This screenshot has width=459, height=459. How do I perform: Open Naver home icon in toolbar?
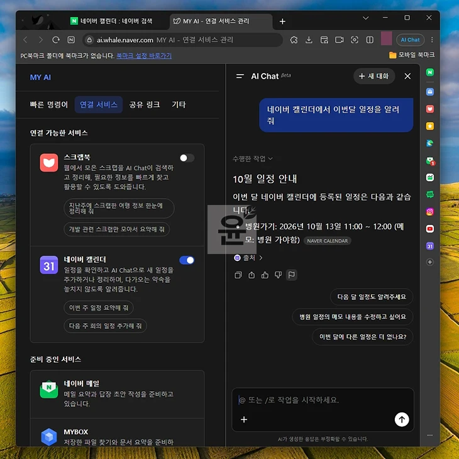tap(71, 40)
